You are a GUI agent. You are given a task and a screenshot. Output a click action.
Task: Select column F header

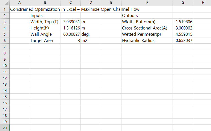point(147,3)
